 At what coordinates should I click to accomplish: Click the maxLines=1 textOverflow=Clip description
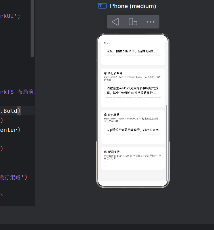pyautogui.click(x=131, y=120)
